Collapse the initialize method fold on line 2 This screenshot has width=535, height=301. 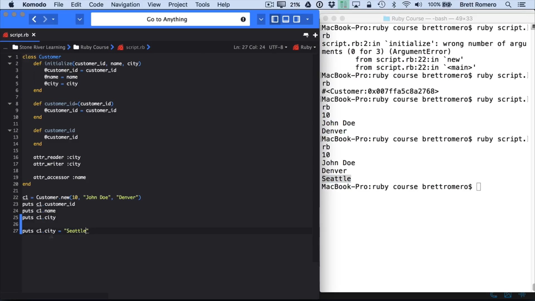pos(10,64)
